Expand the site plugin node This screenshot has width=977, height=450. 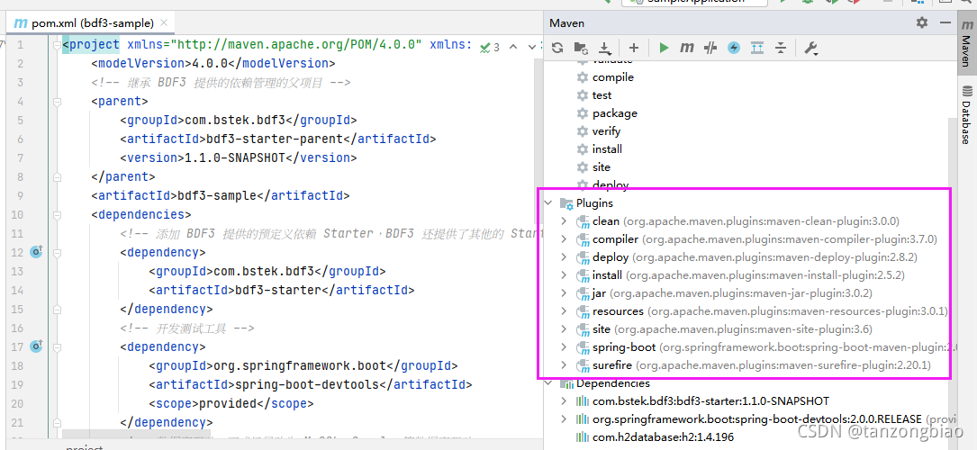coord(564,329)
